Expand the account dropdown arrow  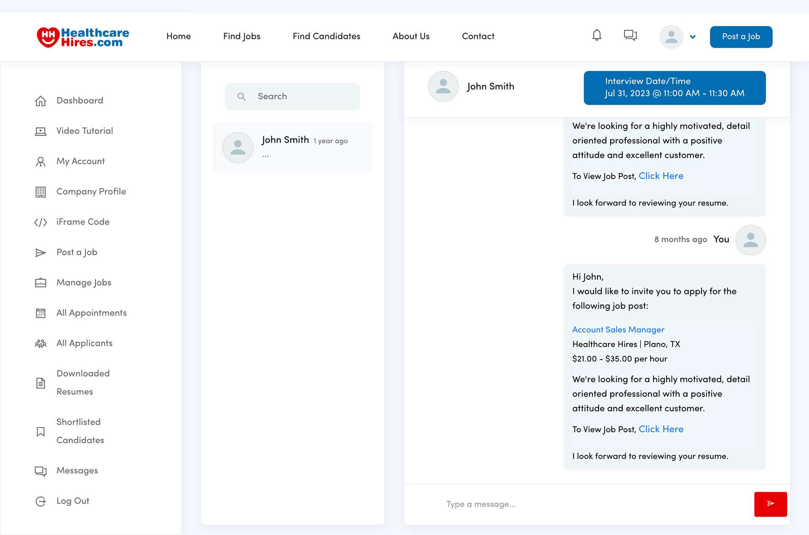[693, 37]
